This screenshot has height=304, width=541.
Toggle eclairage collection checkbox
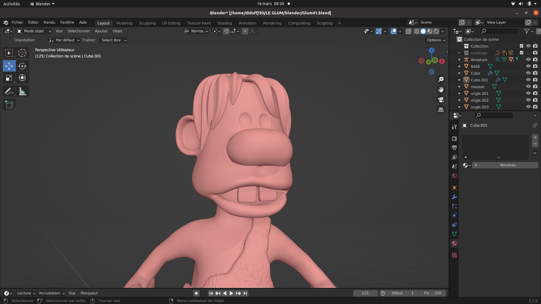pos(522,53)
